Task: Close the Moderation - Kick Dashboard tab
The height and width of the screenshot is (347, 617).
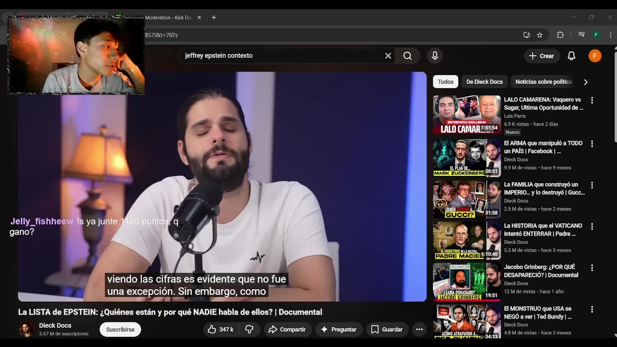Action: pos(199,17)
